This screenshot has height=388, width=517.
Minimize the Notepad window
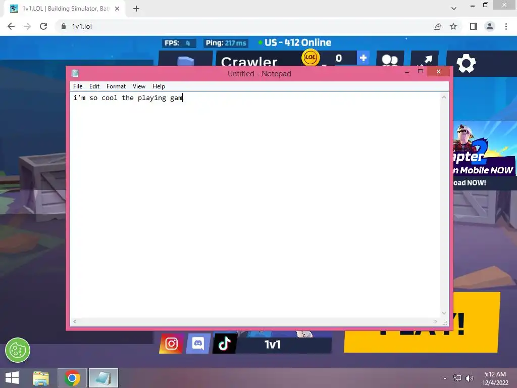point(407,72)
